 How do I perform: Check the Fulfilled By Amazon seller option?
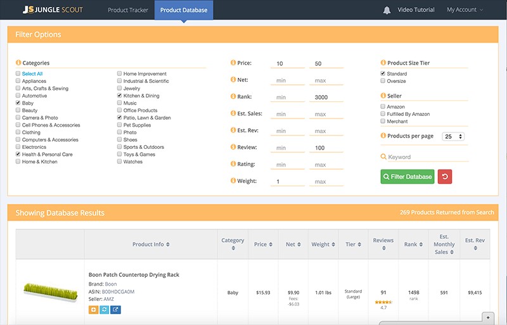(x=383, y=114)
